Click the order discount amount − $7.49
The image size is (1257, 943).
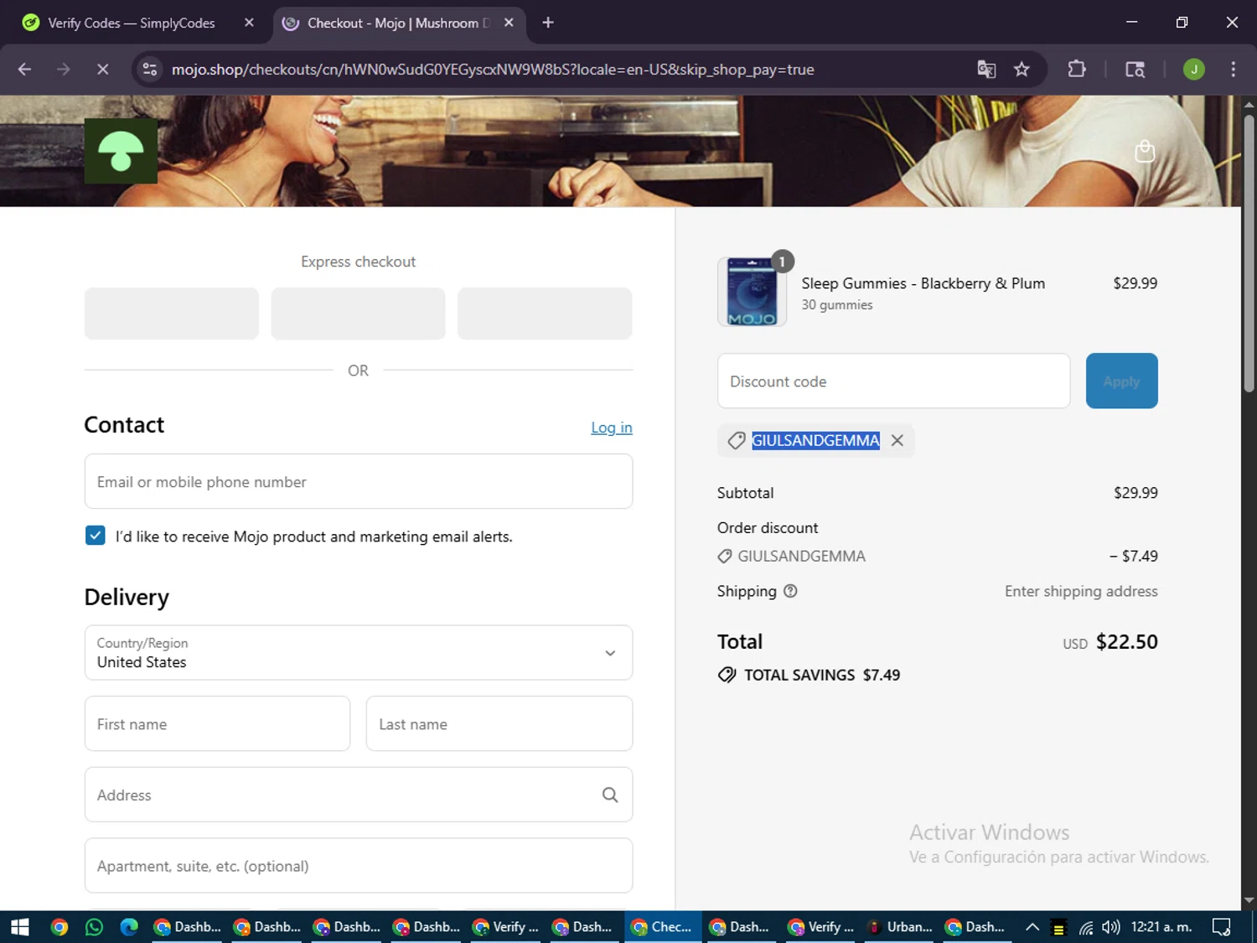[x=1134, y=556]
